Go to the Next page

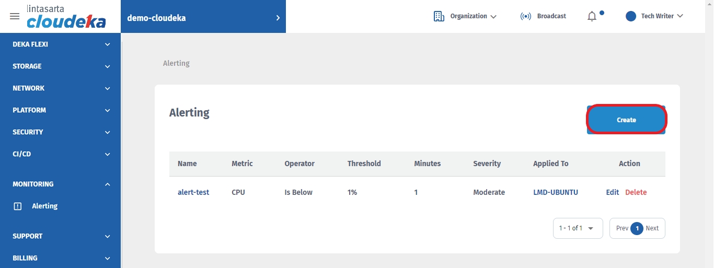point(652,228)
